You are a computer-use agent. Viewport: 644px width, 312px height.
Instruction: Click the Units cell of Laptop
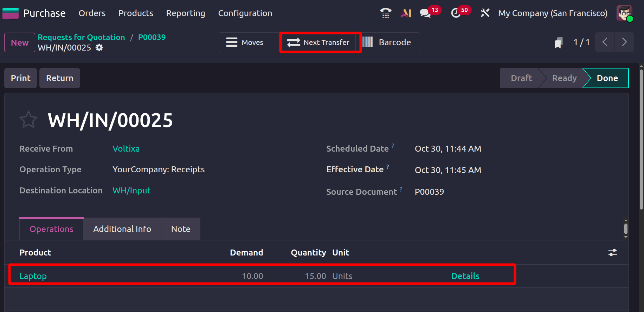(342, 276)
